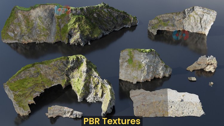Viewport: 224px width, 126px height.
Task: Click the PBR Textures yellow label
Action: [112, 121]
